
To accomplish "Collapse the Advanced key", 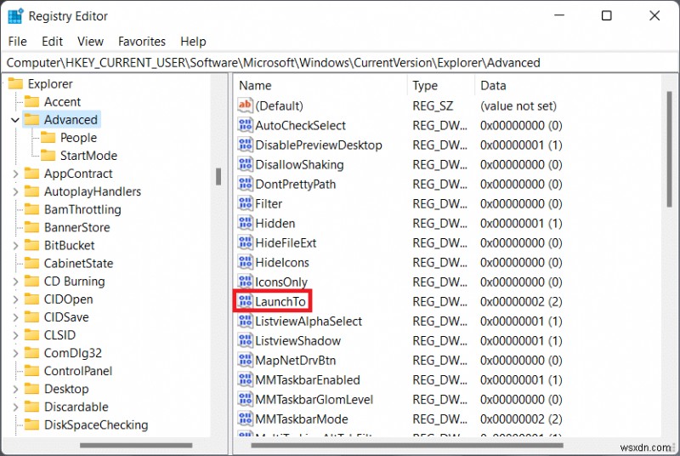I will click(15, 120).
